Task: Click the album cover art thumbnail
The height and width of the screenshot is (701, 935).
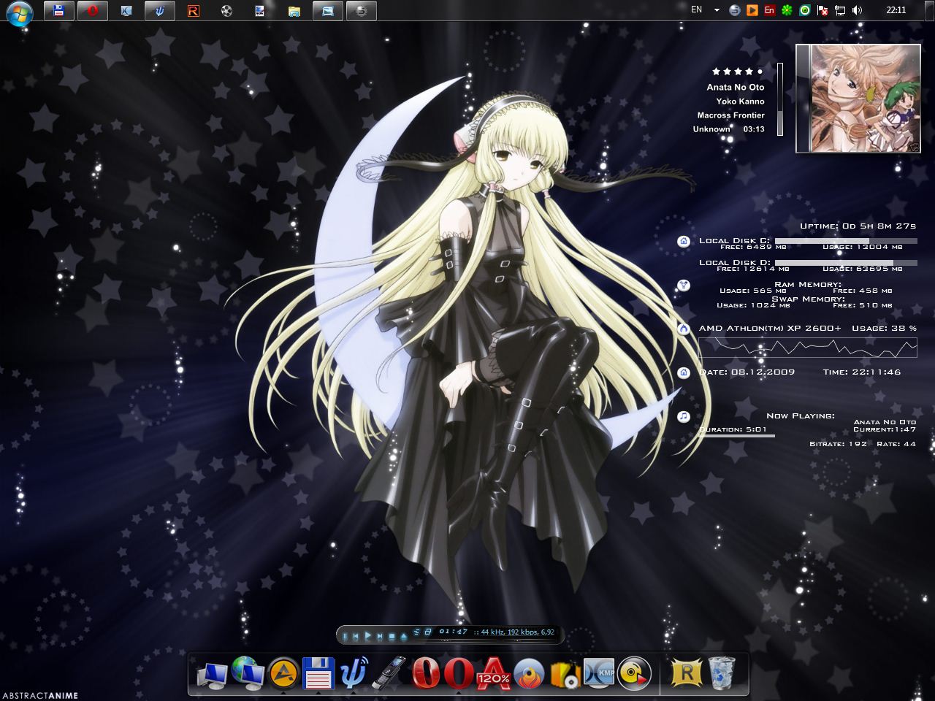Action: coord(858,98)
